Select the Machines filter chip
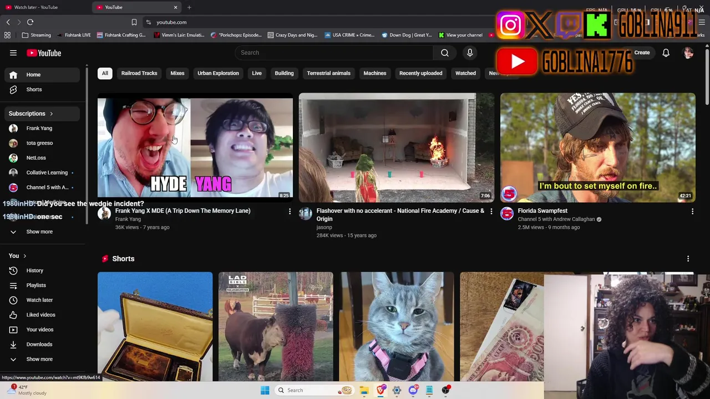The image size is (710, 399). tap(375, 73)
